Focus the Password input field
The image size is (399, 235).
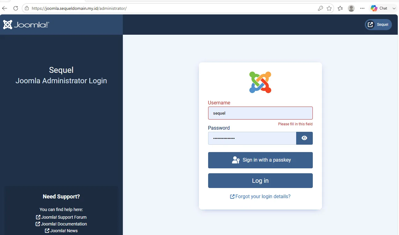(x=252, y=138)
